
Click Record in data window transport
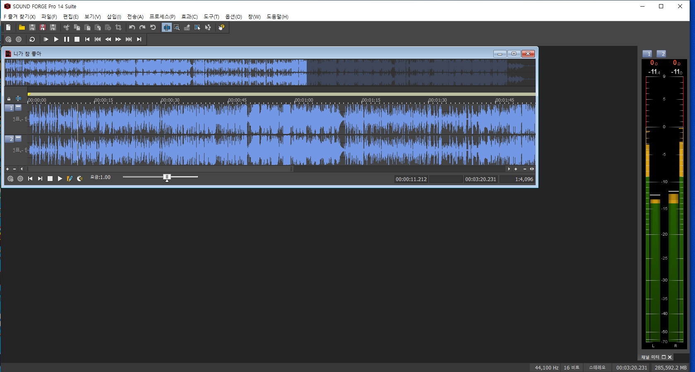point(20,179)
